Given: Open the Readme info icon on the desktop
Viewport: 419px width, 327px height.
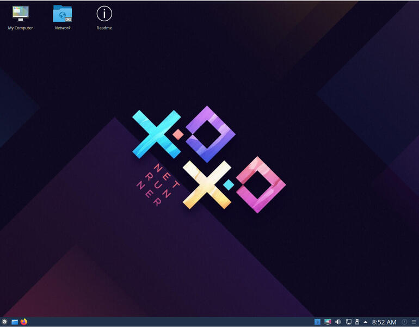Looking at the screenshot, I should click(104, 17).
